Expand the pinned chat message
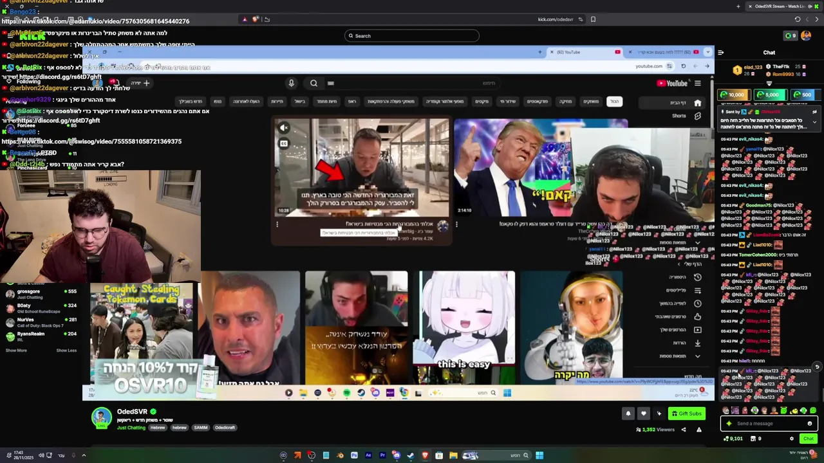Image resolution: width=824 pixels, height=463 pixels. coord(814,121)
